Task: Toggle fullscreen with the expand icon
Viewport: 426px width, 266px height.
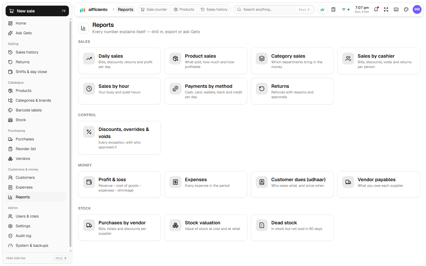Action: coord(386,9)
